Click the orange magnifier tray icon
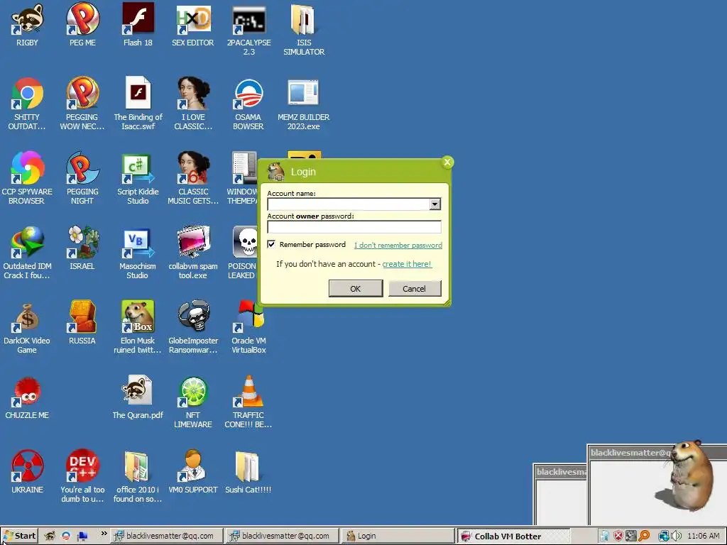The width and height of the screenshot is (727, 545). 644,536
